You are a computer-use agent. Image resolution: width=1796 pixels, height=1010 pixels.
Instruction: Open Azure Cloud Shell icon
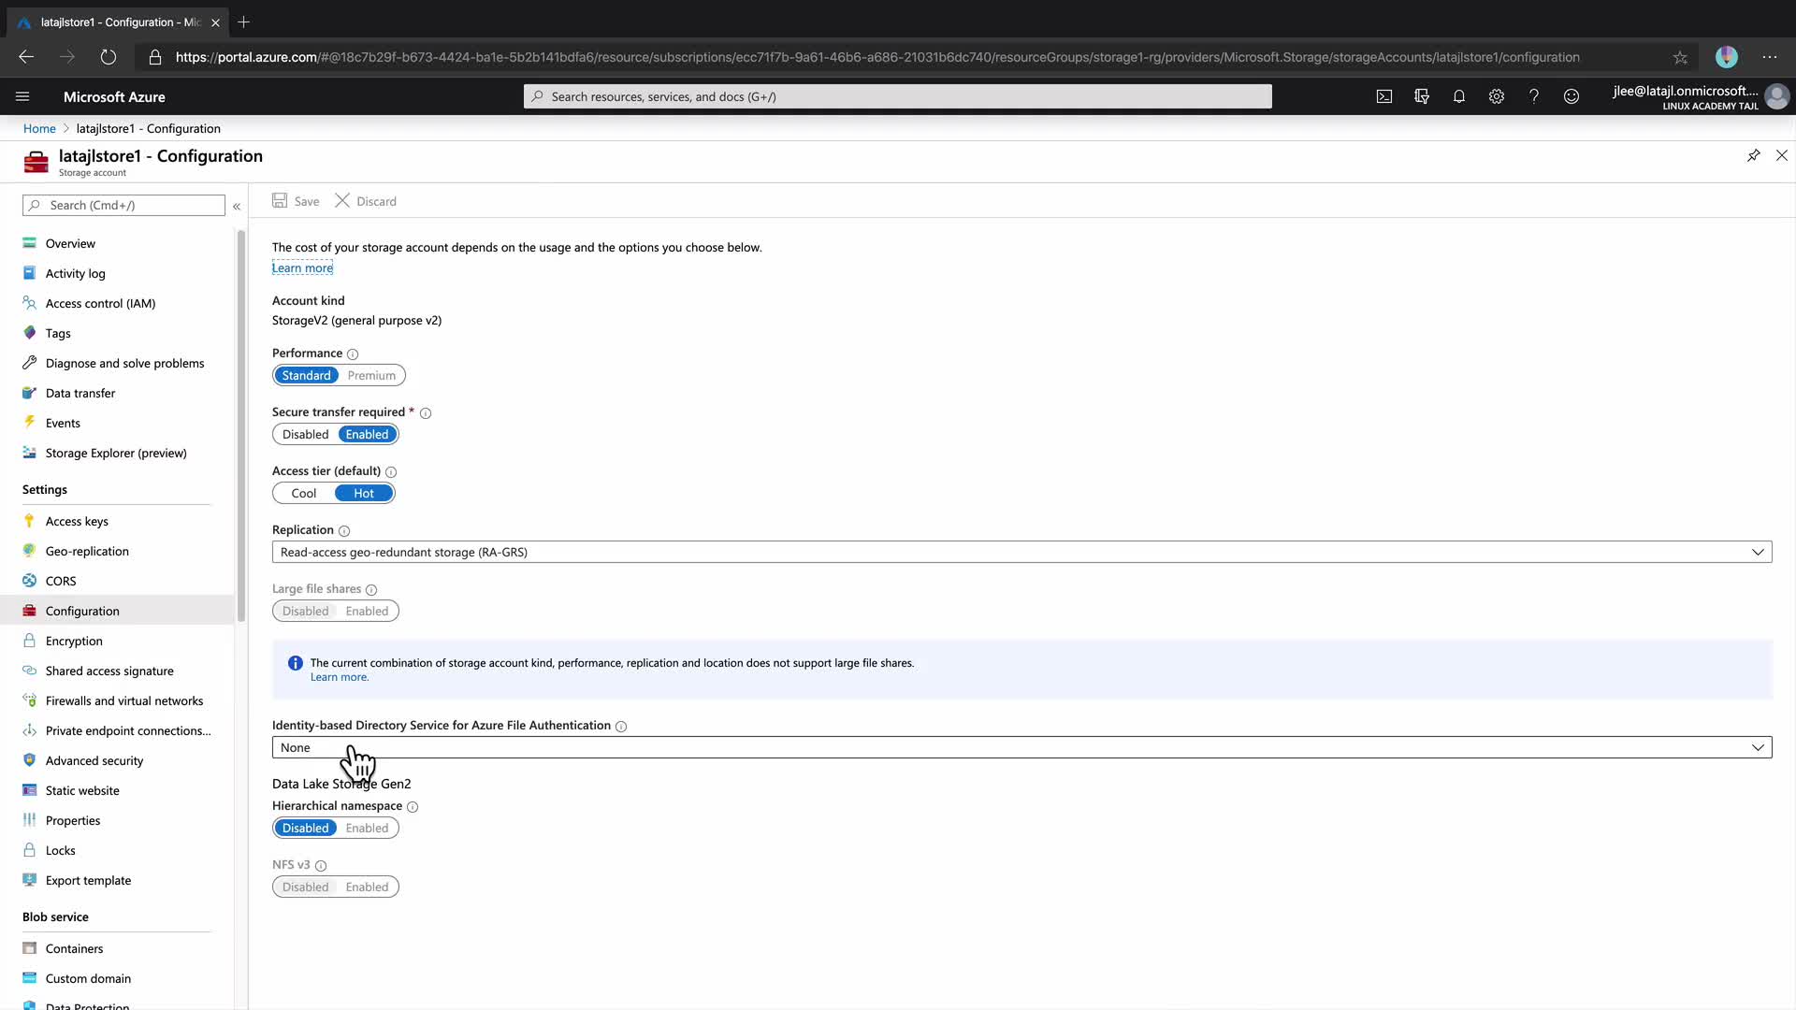coord(1384,96)
